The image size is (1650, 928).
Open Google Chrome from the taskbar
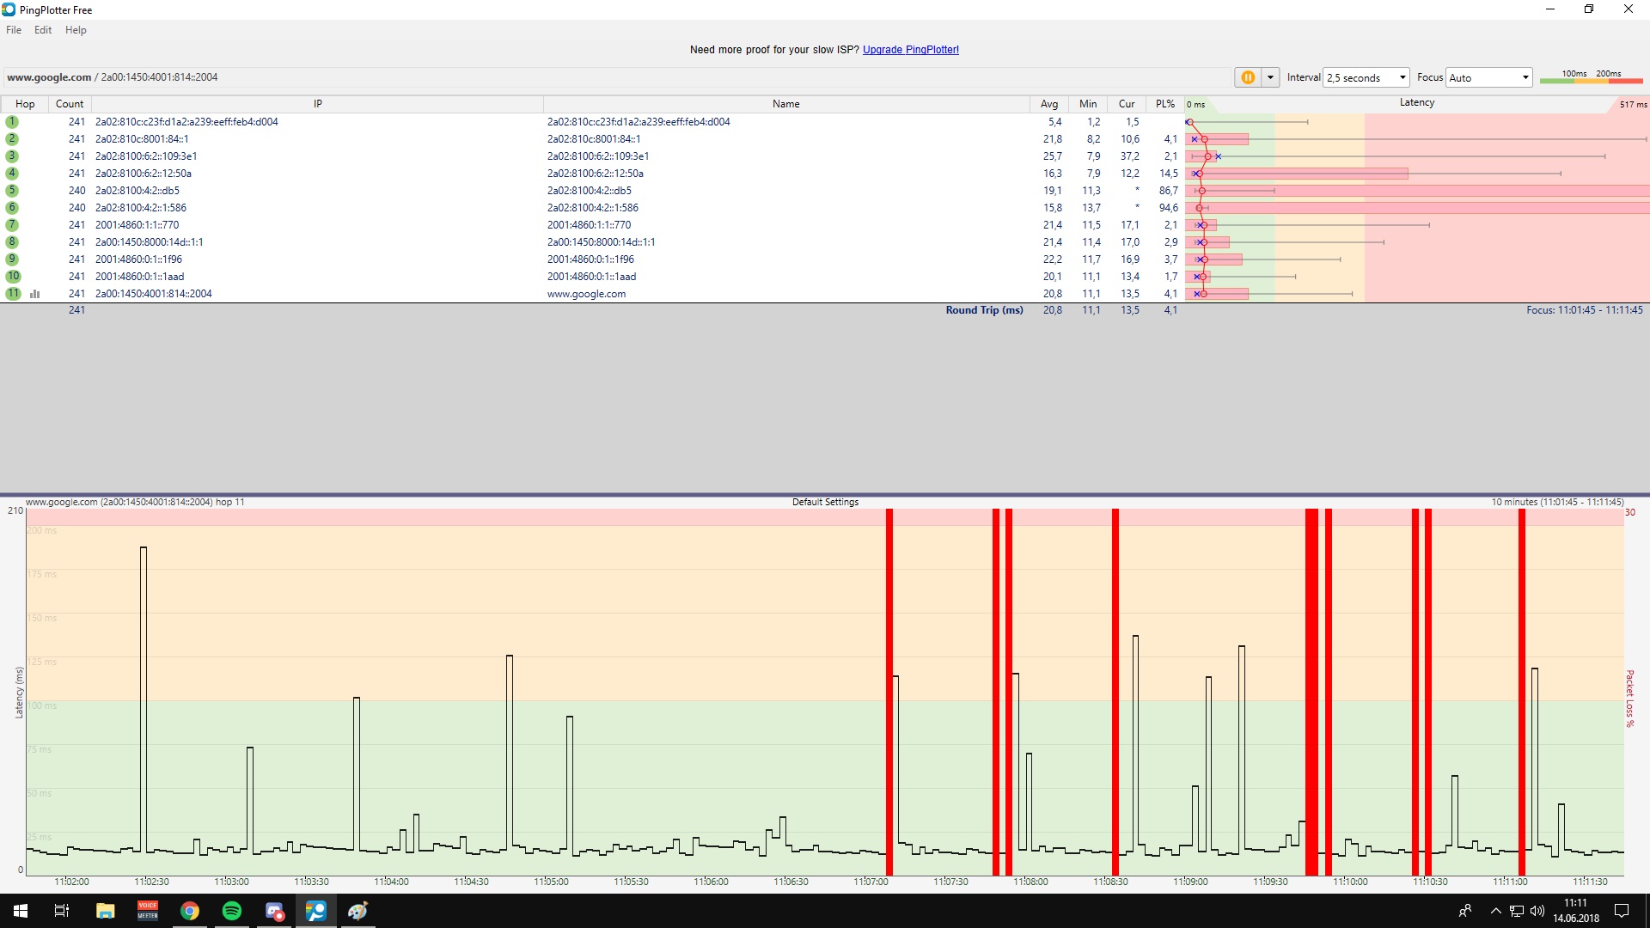[190, 911]
